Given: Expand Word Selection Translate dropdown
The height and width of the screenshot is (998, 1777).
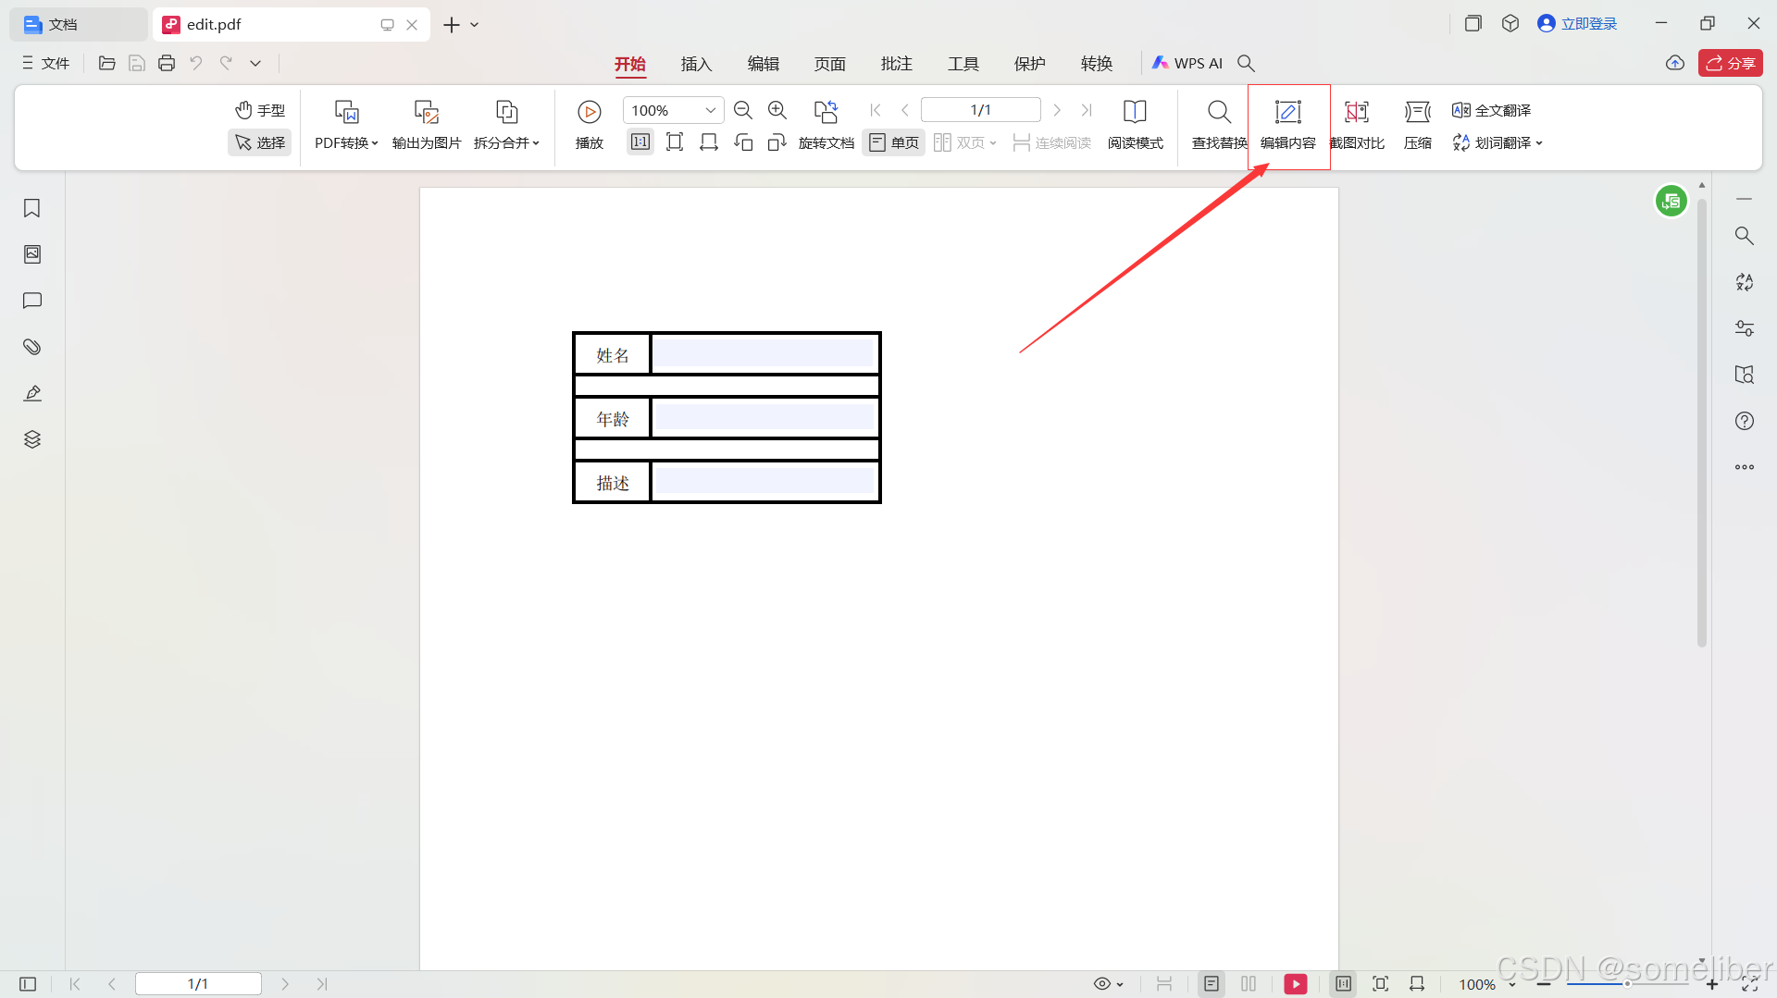Looking at the screenshot, I should (x=1497, y=142).
